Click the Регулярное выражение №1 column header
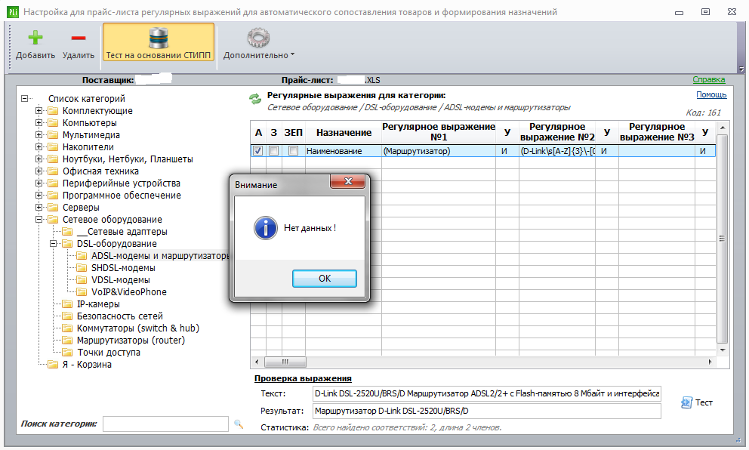This screenshot has height=450, width=749. coord(439,132)
